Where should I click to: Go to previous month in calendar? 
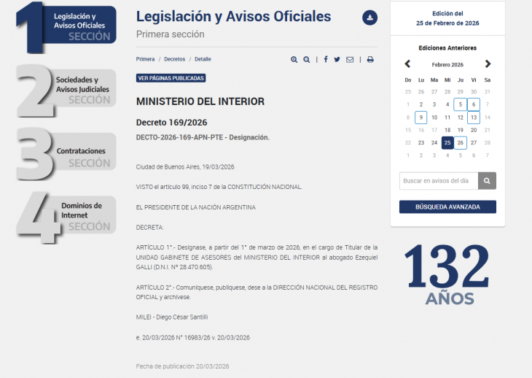point(407,64)
